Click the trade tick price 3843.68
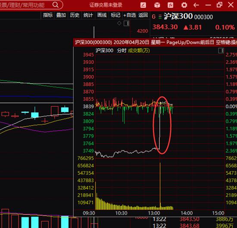Image resolution: width=237 pixels, height=228 pixels. [x=189, y=226]
